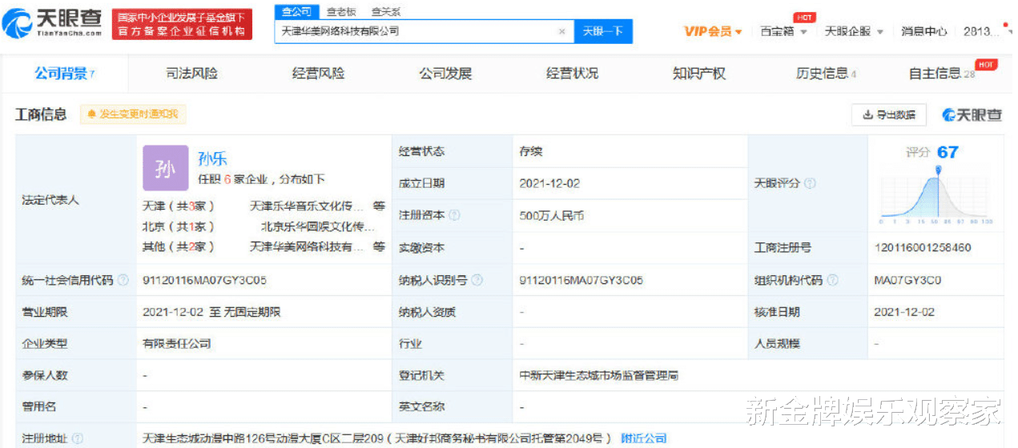Click the 天眼查 logo beside export button
This screenshot has width=1018, height=448.
(972, 115)
